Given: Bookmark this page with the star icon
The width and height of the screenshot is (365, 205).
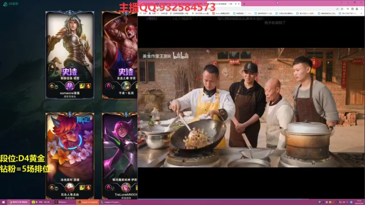Looking at the screenshot, I should pyautogui.click(x=342, y=9).
